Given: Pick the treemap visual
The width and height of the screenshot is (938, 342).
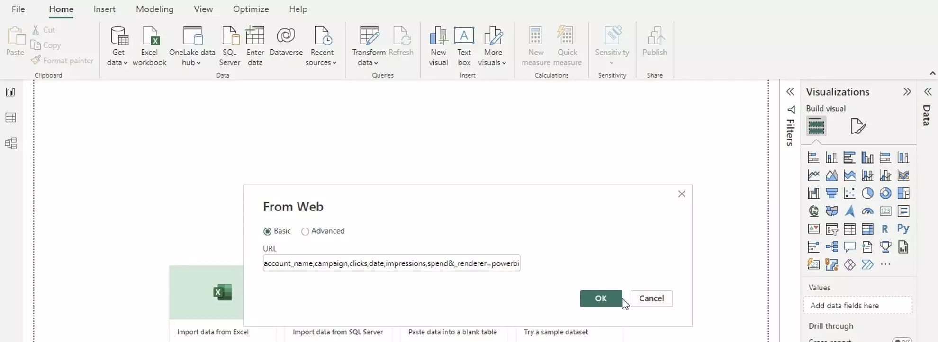Looking at the screenshot, I should pyautogui.click(x=903, y=193).
